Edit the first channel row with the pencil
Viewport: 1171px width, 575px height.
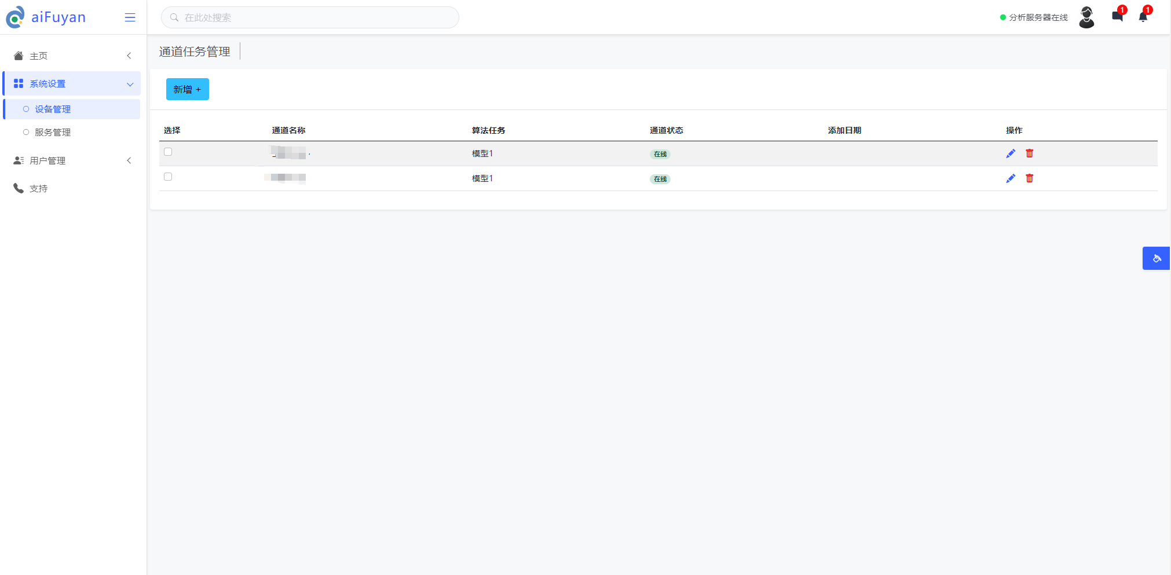[x=1011, y=153]
